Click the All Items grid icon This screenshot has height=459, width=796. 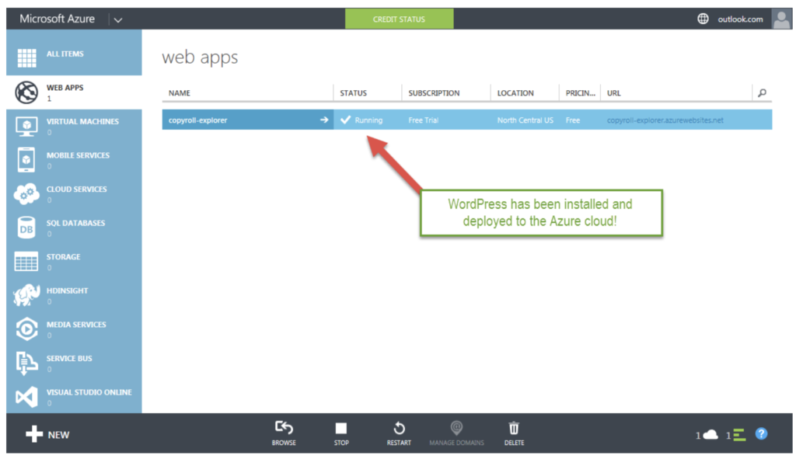26,57
